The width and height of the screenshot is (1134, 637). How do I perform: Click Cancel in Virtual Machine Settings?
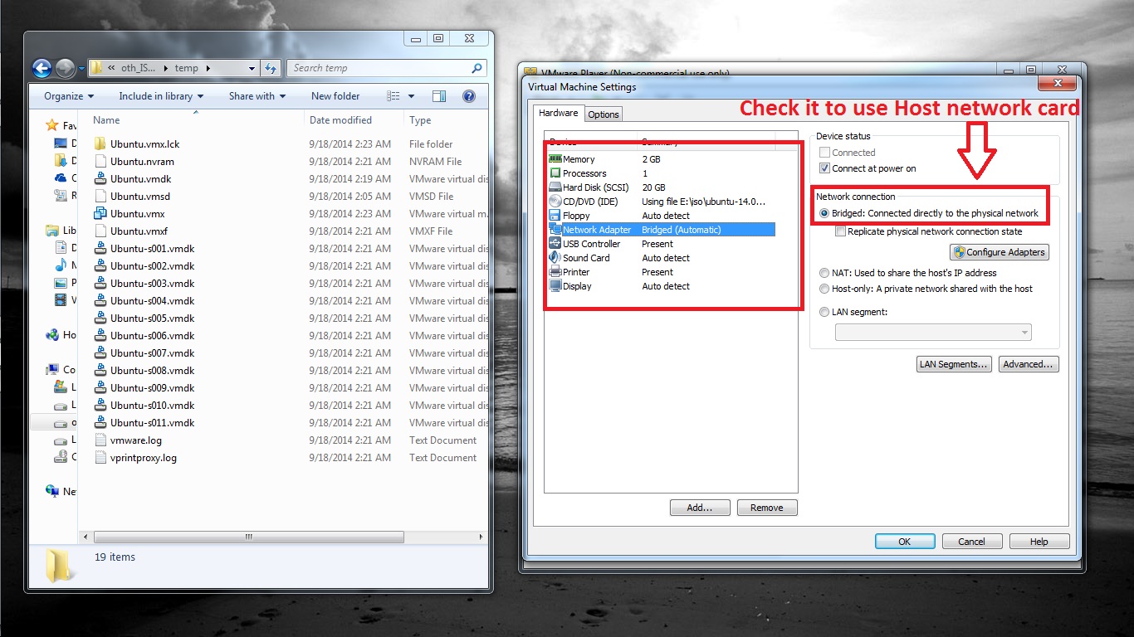972,542
